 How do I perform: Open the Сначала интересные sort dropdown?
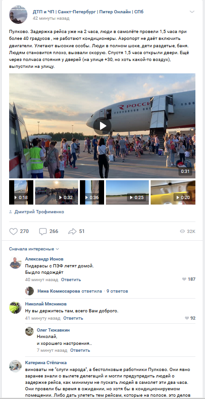pyautogui.click(x=34, y=249)
